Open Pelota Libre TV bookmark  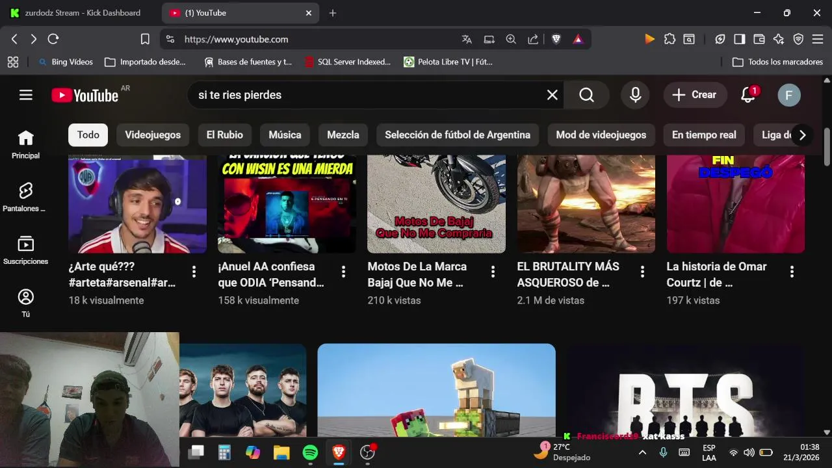(x=448, y=62)
